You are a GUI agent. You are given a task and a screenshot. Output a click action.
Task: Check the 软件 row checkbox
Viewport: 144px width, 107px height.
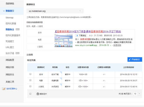pos(30,74)
